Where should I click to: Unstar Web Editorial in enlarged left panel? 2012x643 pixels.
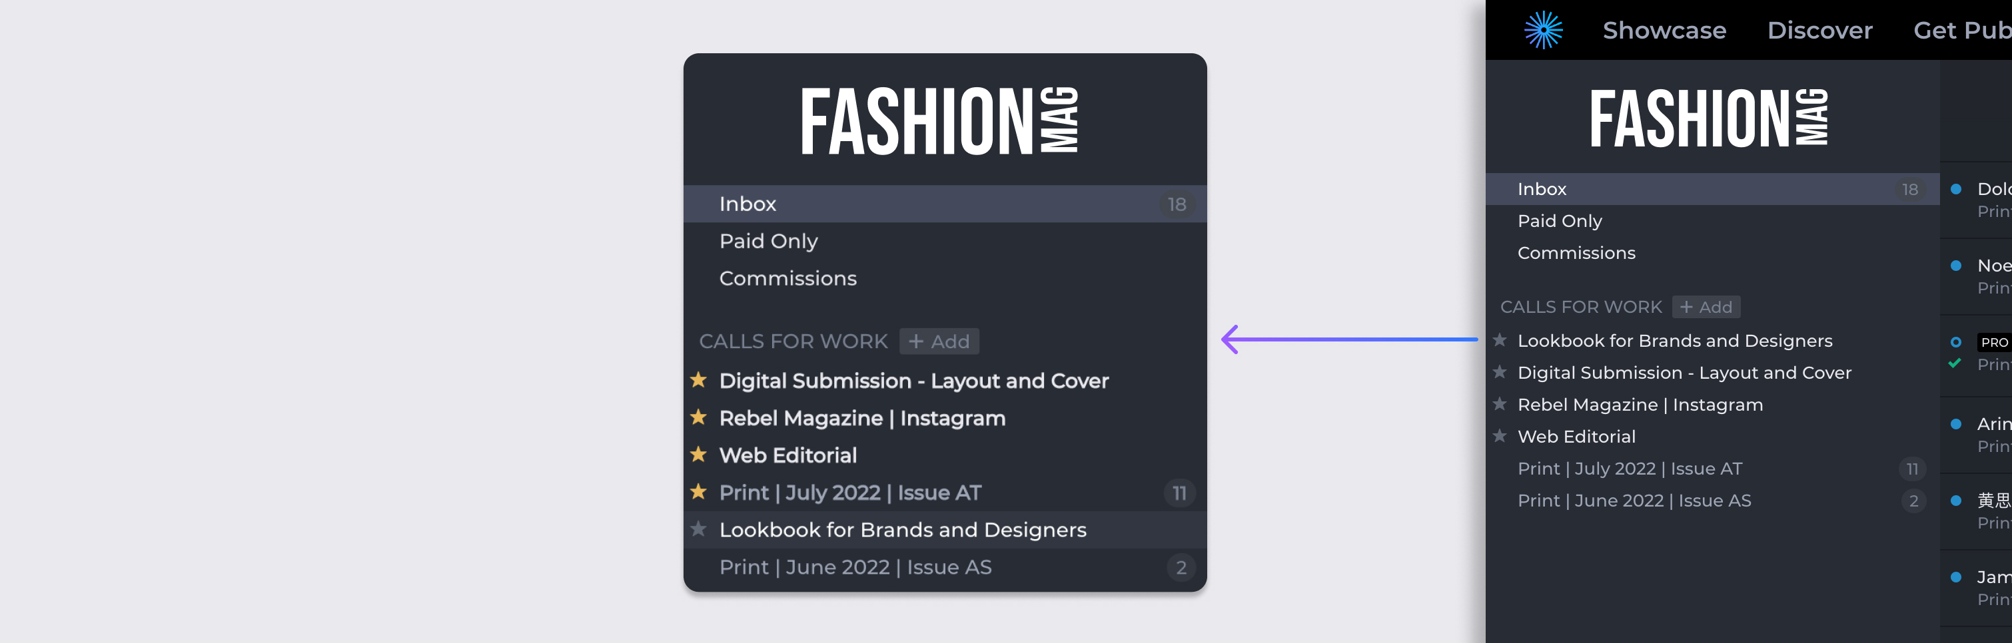[x=698, y=454]
